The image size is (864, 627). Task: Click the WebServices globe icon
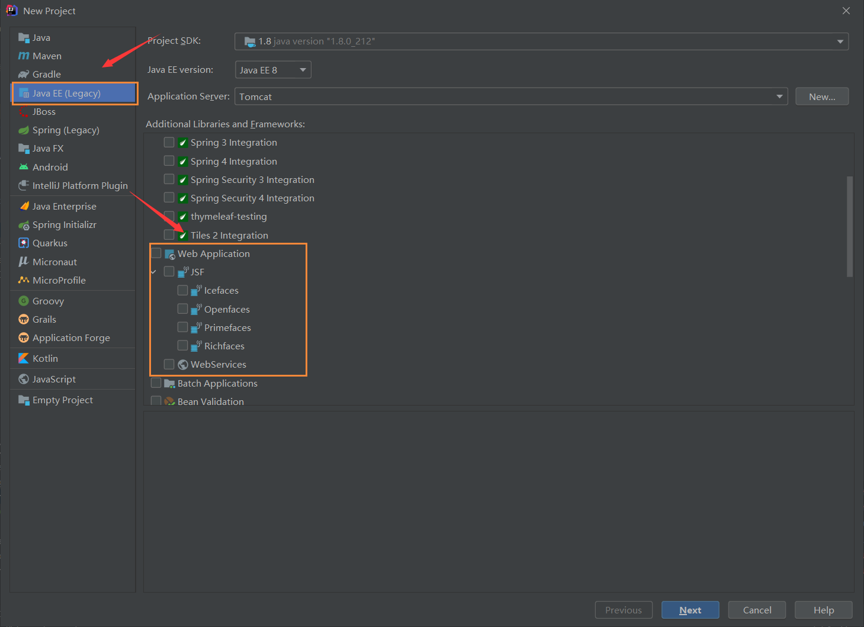[183, 365]
